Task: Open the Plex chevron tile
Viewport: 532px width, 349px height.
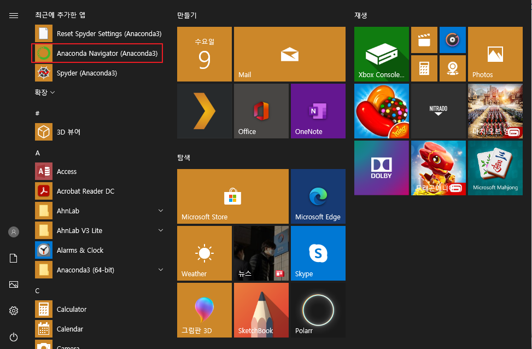Action: pyautogui.click(x=204, y=111)
